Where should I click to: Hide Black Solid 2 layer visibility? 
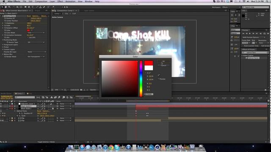tap(1, 106)
